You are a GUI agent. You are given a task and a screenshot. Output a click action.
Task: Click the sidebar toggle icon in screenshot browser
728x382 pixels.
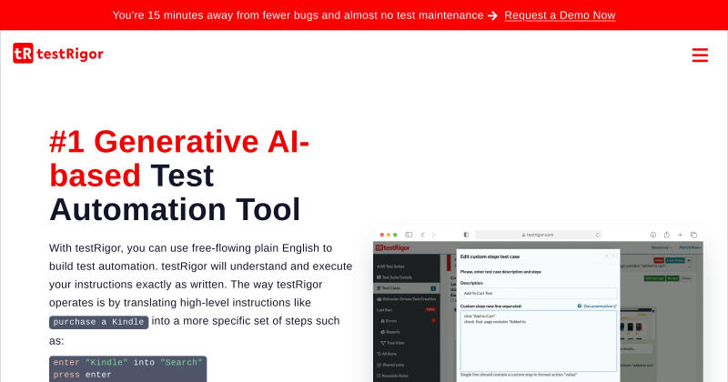point(409,235)
